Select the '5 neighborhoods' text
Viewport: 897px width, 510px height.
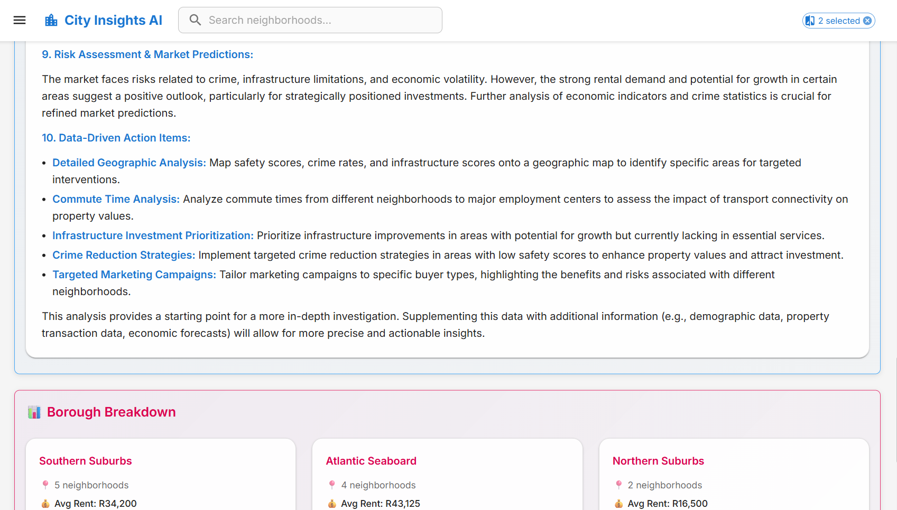[x=91, y=485]
